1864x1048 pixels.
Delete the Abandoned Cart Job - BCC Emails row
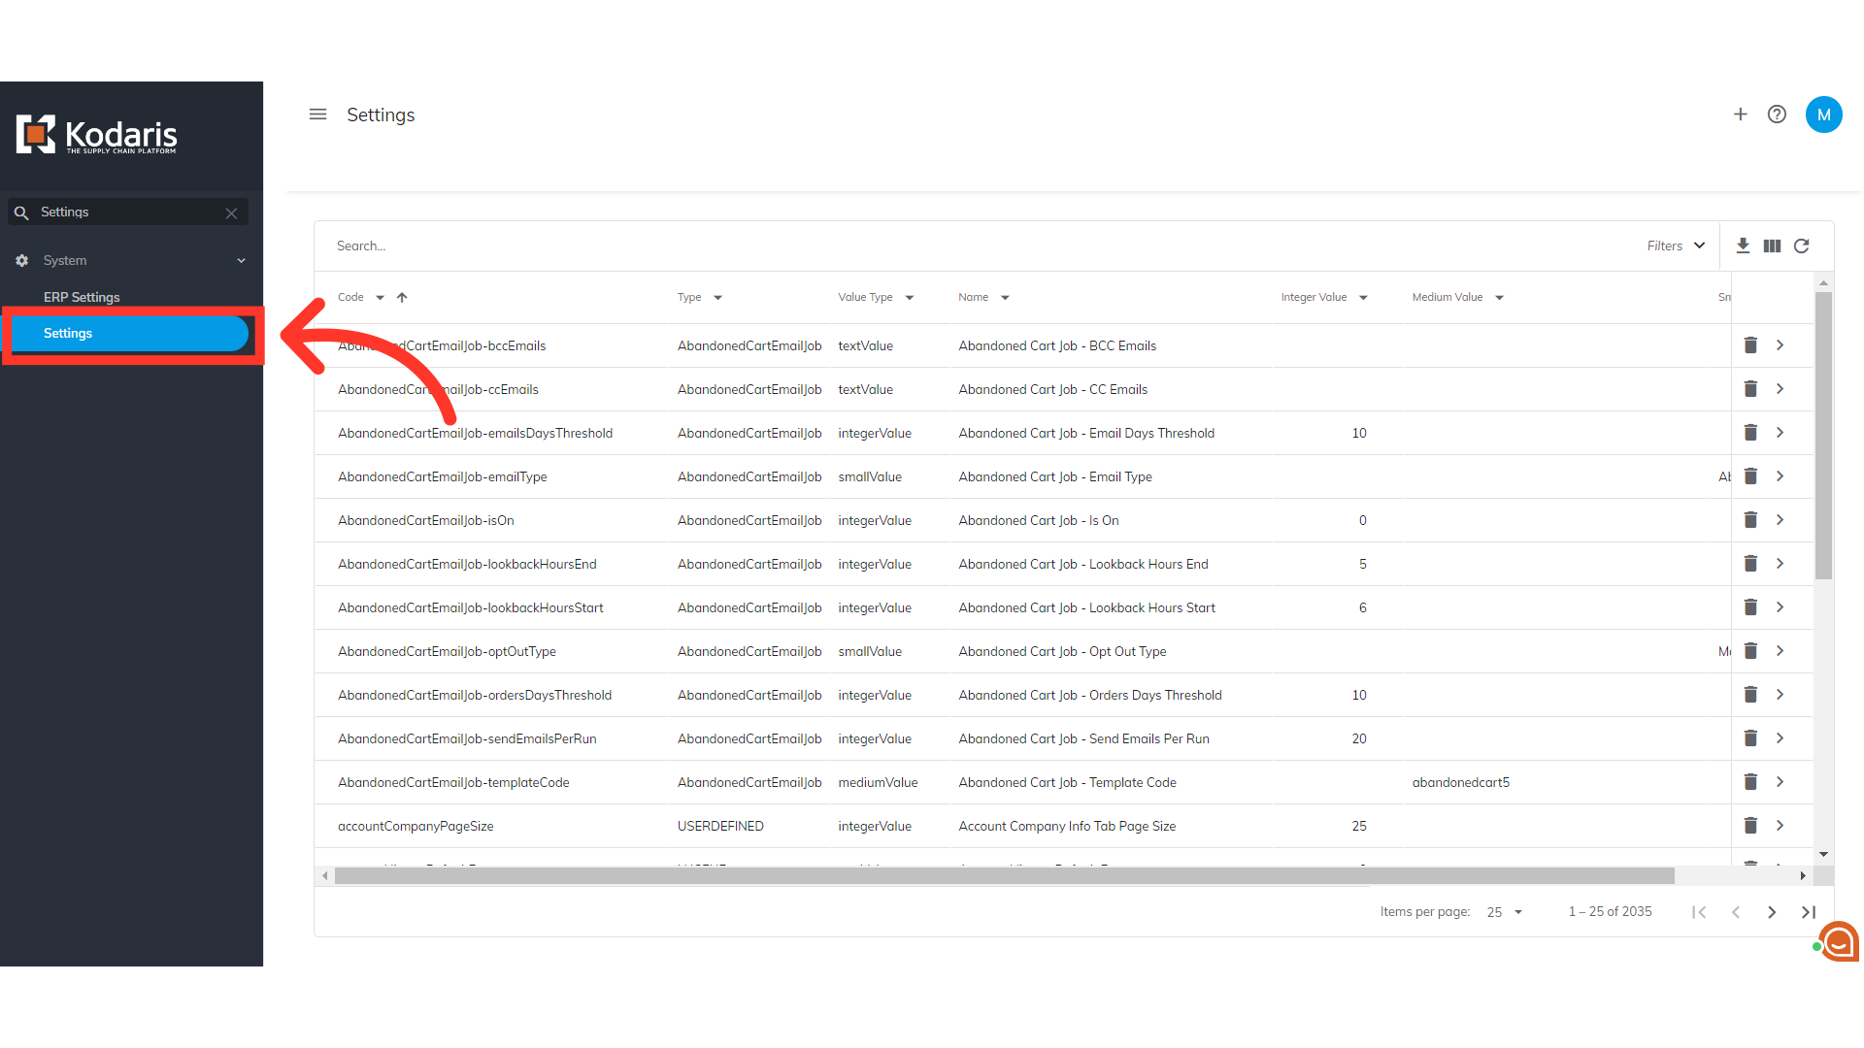(1750, 345)
